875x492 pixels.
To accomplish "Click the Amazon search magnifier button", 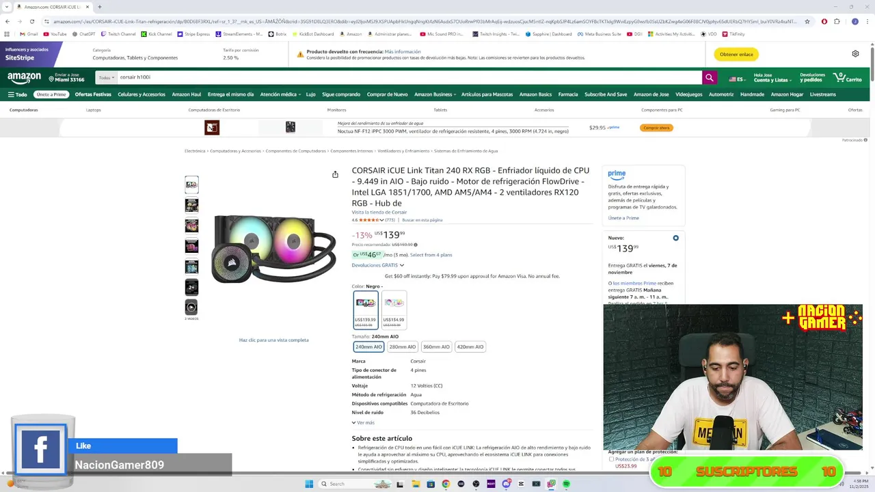I will tap(710, 78).
